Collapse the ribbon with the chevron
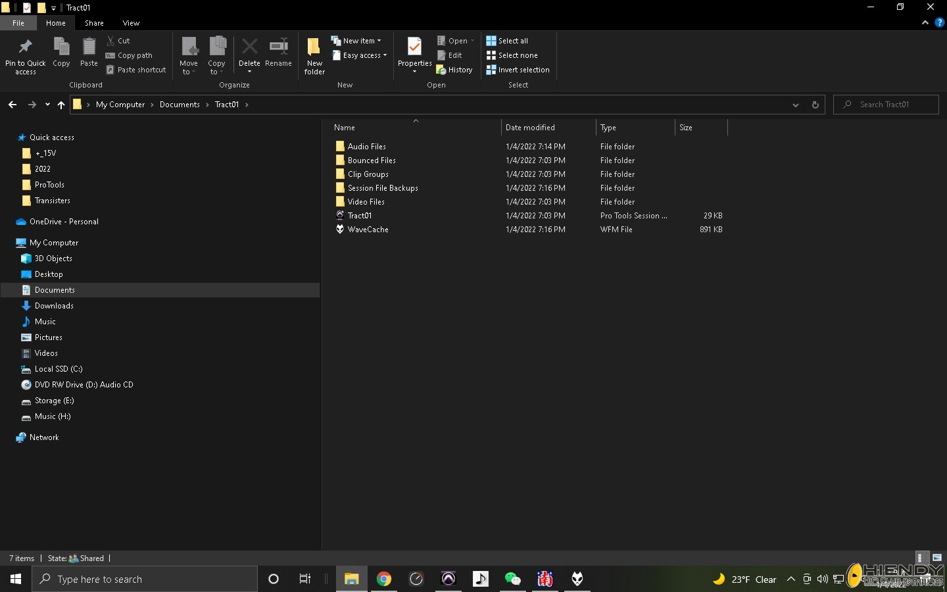 pyautogui.click(x=925, y=22)
